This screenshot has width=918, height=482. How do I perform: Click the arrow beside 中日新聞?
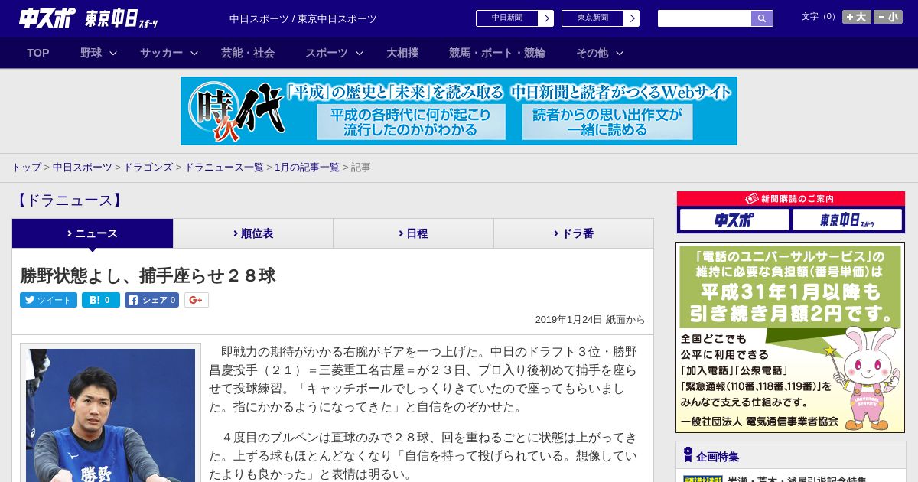pos(546,18)
